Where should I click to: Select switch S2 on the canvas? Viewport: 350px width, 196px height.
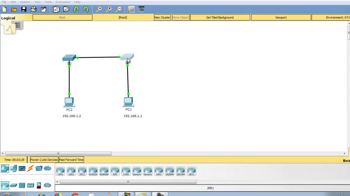69,58
